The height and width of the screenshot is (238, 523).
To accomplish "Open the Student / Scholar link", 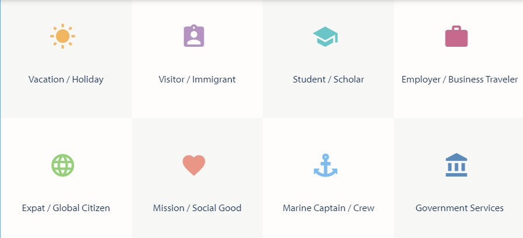I will click(328, 80).
